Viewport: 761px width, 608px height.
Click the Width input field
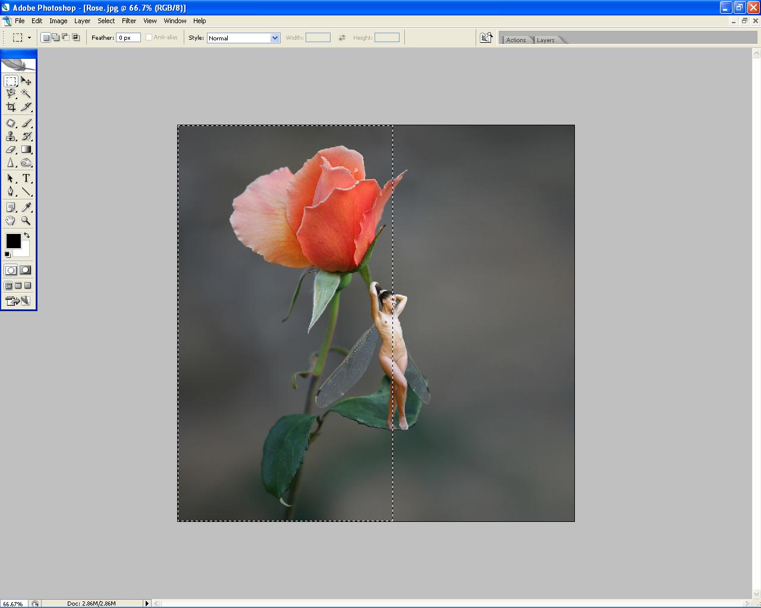click(318, 37)
